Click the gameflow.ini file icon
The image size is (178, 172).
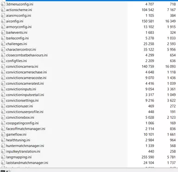coord(3,134)
